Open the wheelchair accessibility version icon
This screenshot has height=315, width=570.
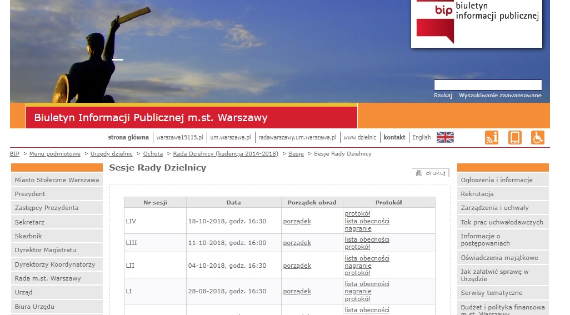[538, 138]
